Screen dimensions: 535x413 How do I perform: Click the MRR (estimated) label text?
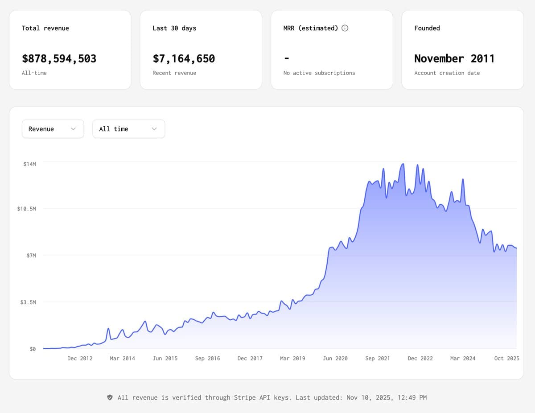[311, 28]
